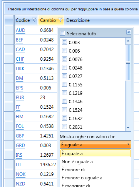The width and height of the screenshot is (139, 187).
Task: Open the FIM currency link
Action: click(x=20, y=117)
